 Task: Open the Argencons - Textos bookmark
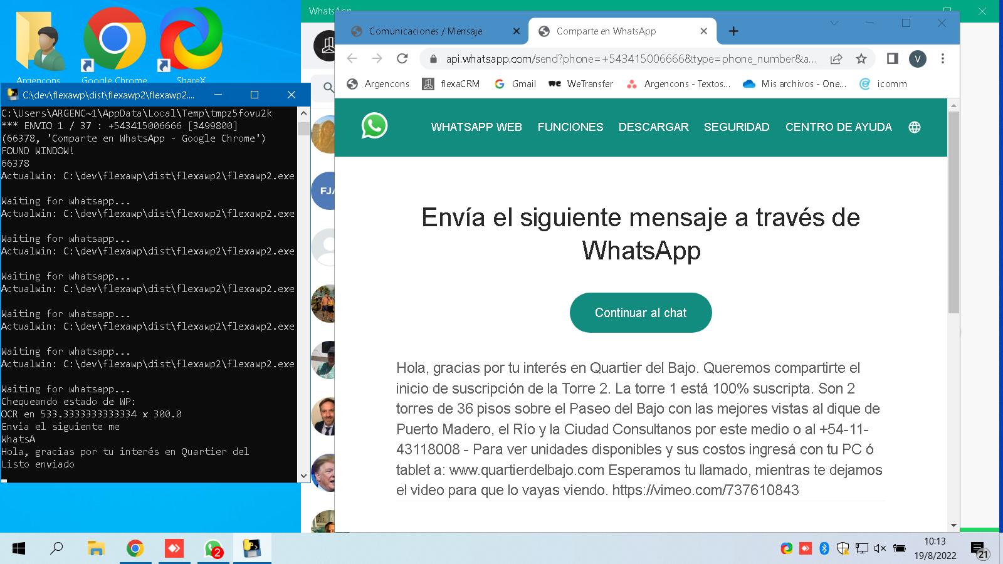point(678,84)
